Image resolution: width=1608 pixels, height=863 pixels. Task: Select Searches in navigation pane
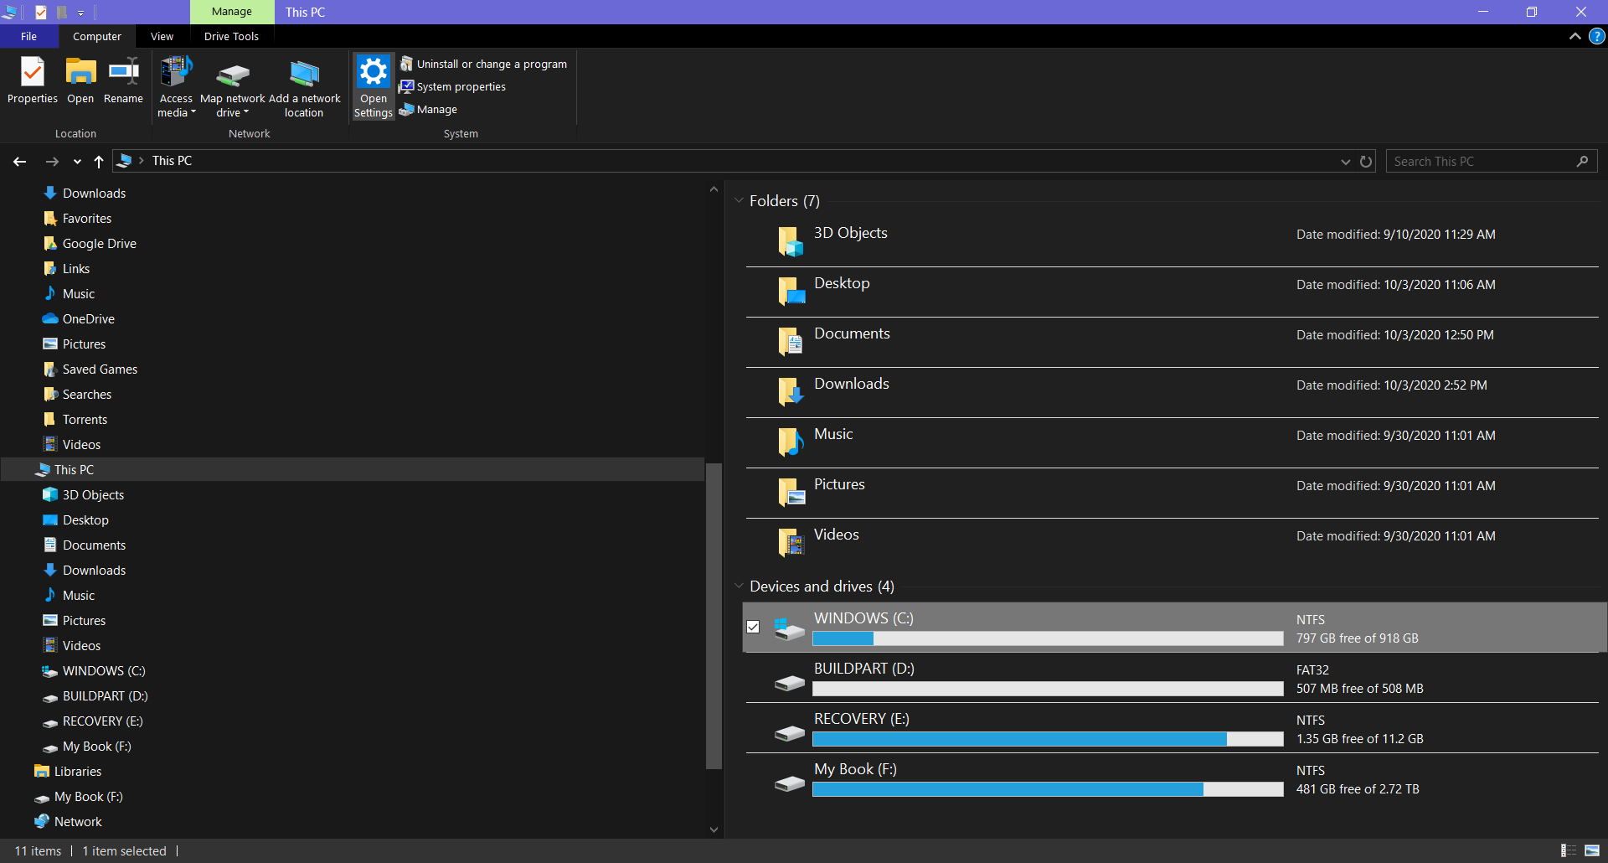coord(87,395)
